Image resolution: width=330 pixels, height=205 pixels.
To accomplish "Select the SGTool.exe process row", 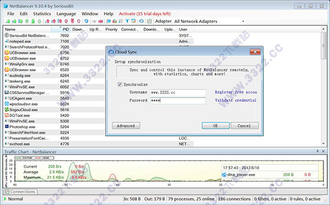I will tap(54, 116).
